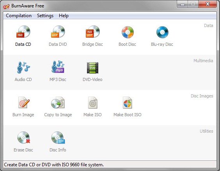Click the Erase Disc label
This screenshot has height=171, width=220.
pyautogui.click(x=23, y=150)
